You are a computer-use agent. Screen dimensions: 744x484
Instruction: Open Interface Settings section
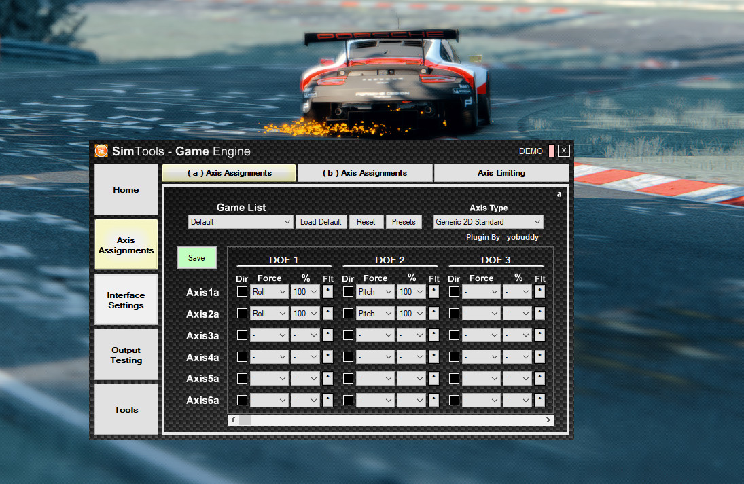point(126,299)
